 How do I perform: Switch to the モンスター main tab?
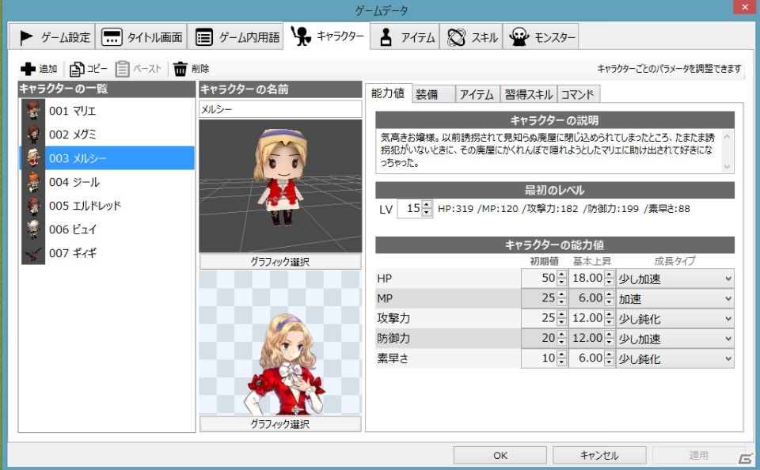(x=541, y=37)
